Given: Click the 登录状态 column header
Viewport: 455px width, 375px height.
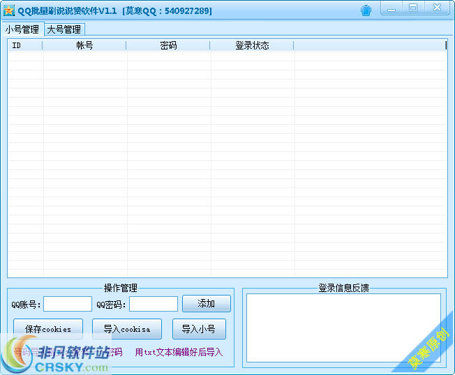Looking at the screenshot, I should coord(252,45).
